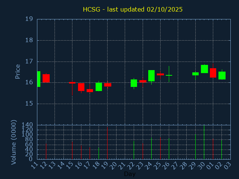
Task: Click the red candlestick on day 12
Action: 46,78
